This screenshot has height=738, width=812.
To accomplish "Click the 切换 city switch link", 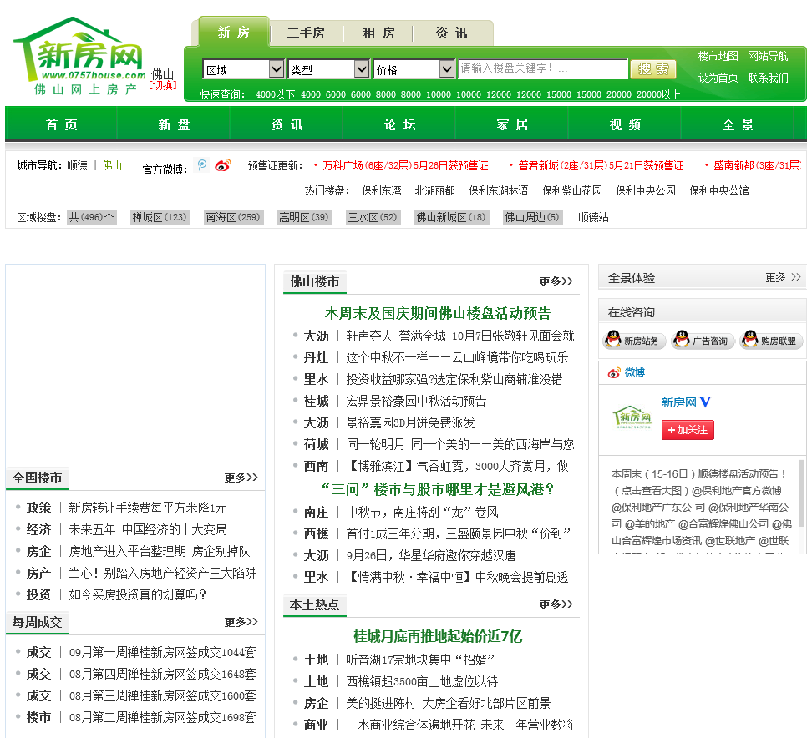I will [163, 85].
